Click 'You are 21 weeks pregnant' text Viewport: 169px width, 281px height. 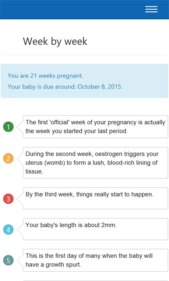point(45,76)
